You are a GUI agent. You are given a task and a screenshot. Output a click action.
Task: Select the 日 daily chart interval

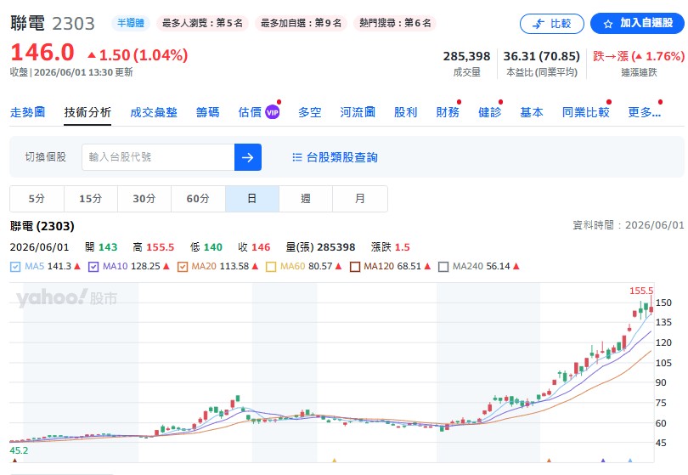click(x=252, y=199)
